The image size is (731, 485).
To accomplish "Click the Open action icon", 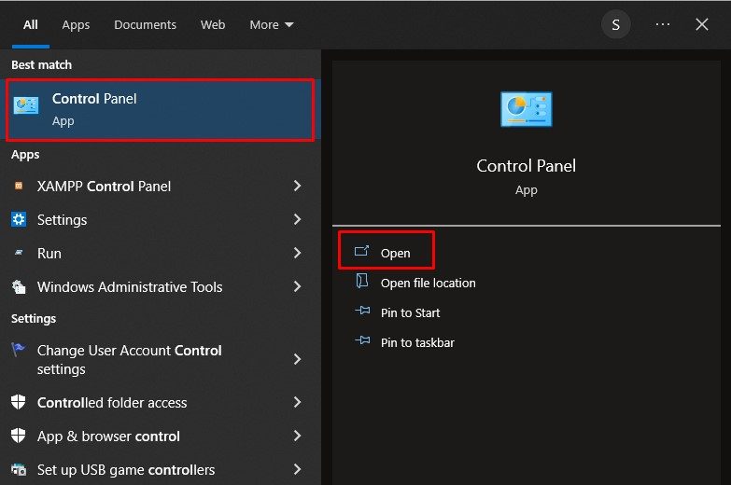I will tap(362, 252).
